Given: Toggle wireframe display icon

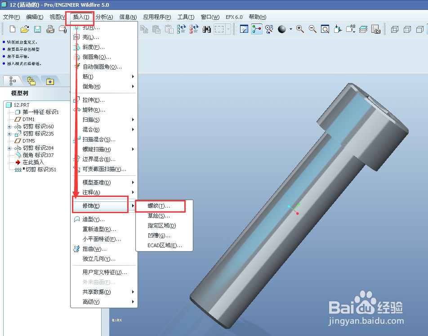Looking at the screenshot, I should (395, 29).
